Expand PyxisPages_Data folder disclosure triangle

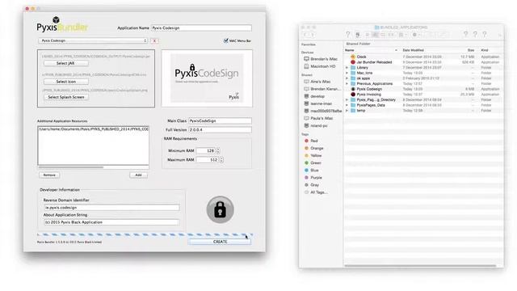347,105
